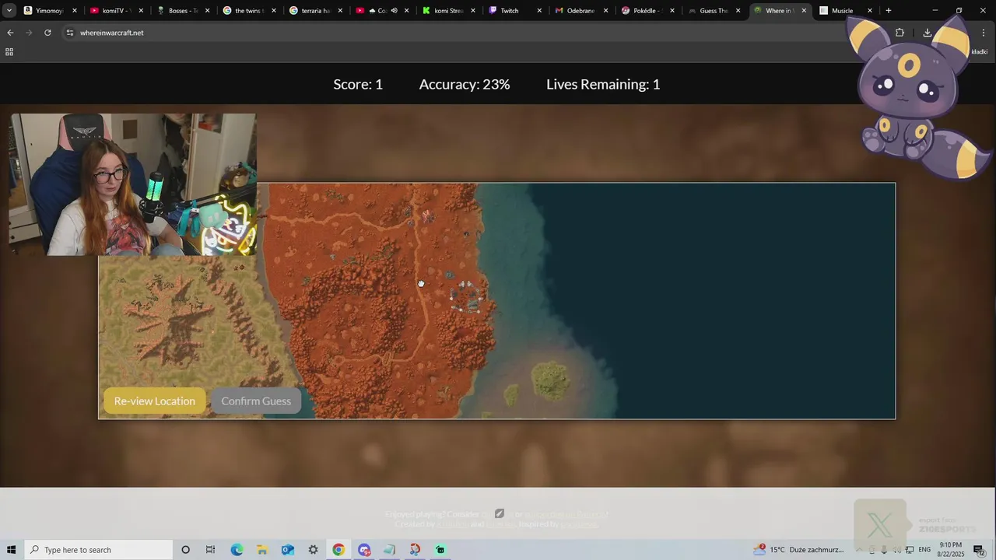Open the tab search dropdown

[x=9, y=11]
